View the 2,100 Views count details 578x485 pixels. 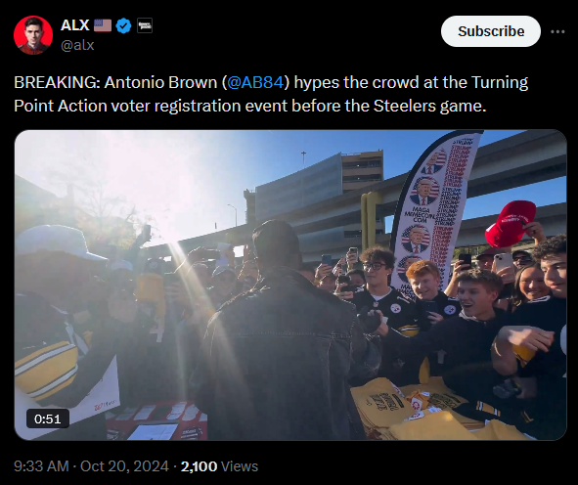[219, 466]
